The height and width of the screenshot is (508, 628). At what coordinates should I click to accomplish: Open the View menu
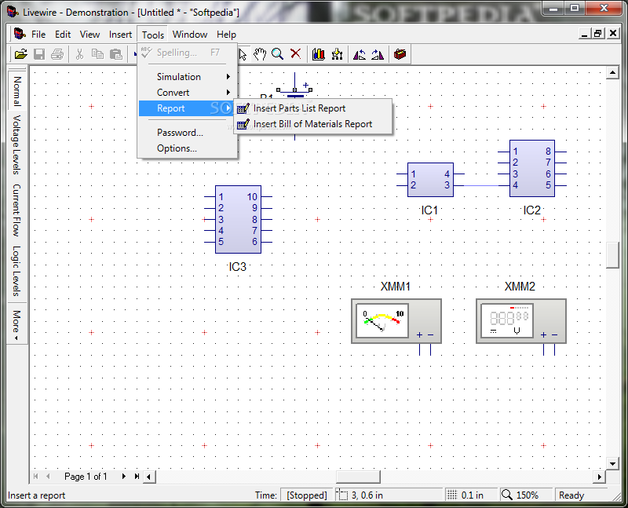click(89, 35)
